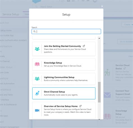The height and width of the screenshot is (128, 133).
Task: Click the community people icon for Getting Started
Action: pos(37,49)
